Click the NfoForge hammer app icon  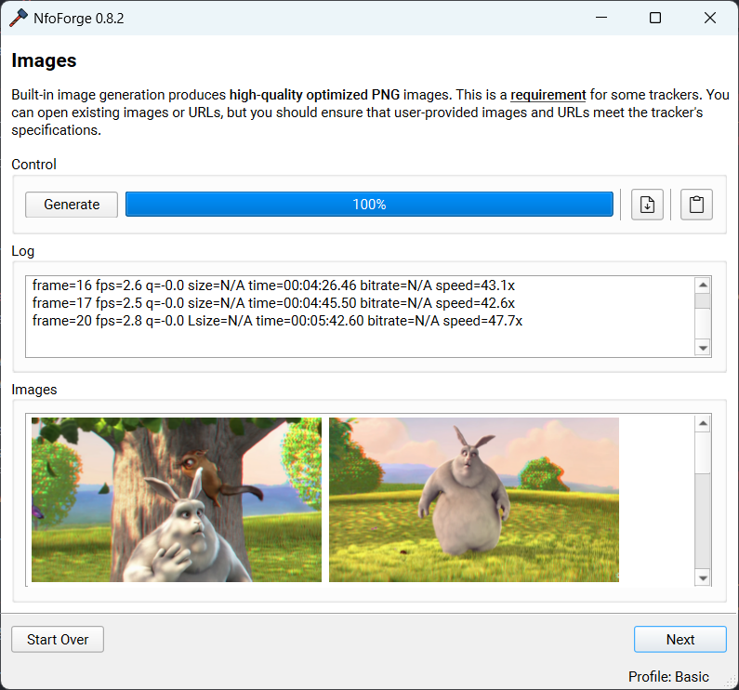(18, 19)
